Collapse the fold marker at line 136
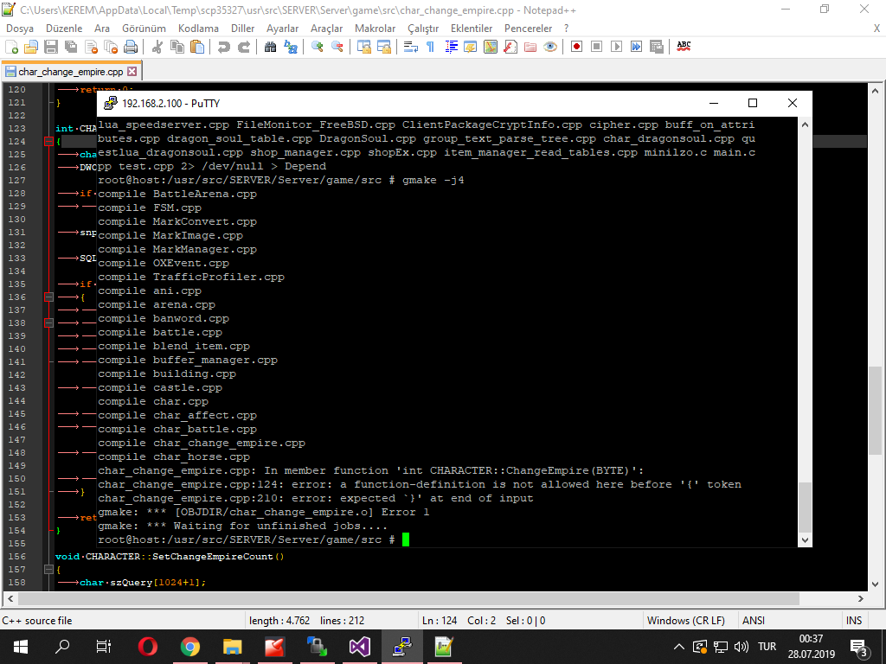Screen dimensions: 886x664 49,297
